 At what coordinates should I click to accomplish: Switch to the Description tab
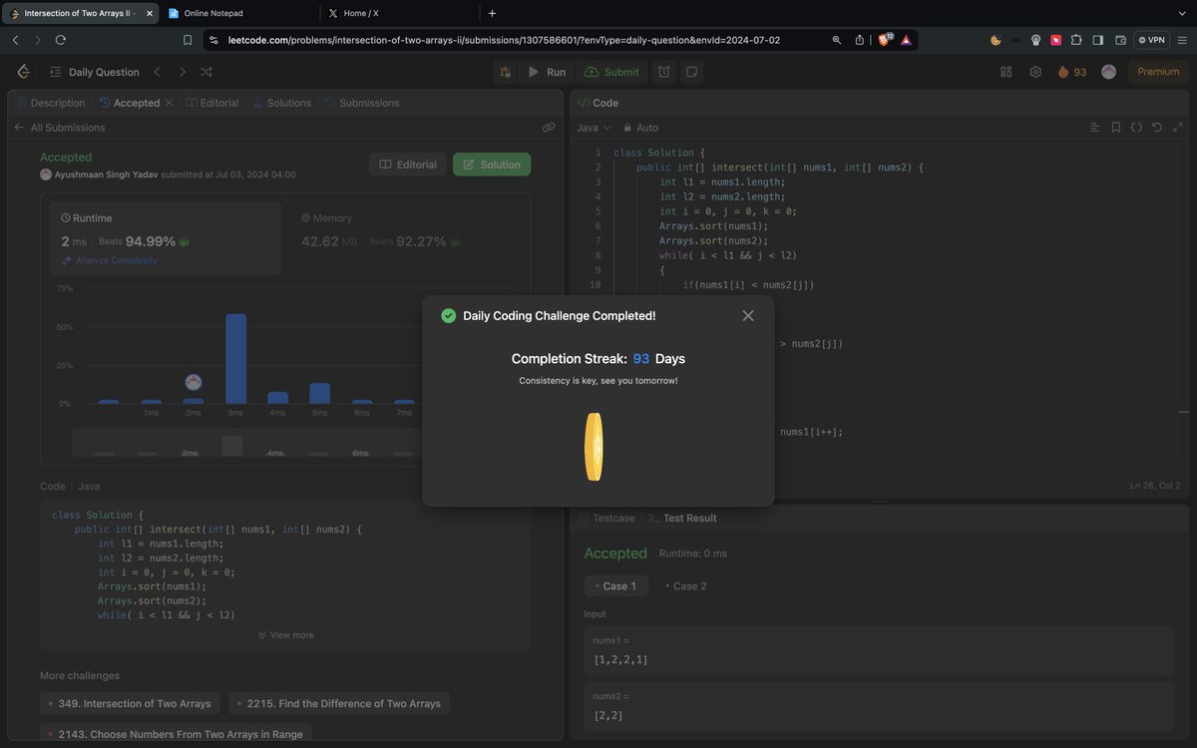point(51,103)
